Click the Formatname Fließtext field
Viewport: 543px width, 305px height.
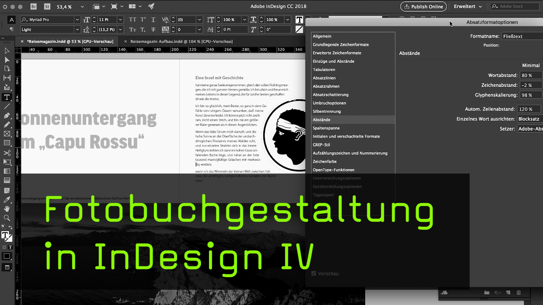(x=522, y=36)
